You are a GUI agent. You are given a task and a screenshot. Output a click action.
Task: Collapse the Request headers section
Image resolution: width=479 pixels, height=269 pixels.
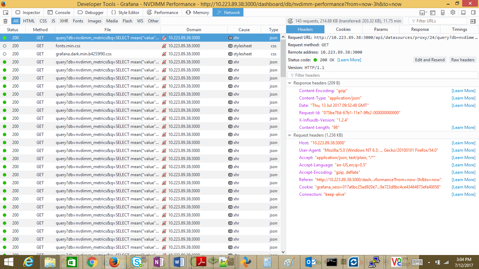coord(290,135)
